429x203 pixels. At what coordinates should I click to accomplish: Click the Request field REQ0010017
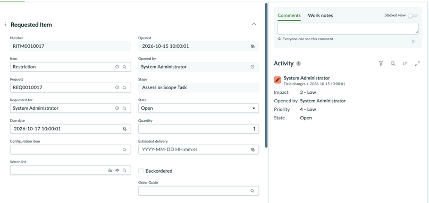(70, 87)
